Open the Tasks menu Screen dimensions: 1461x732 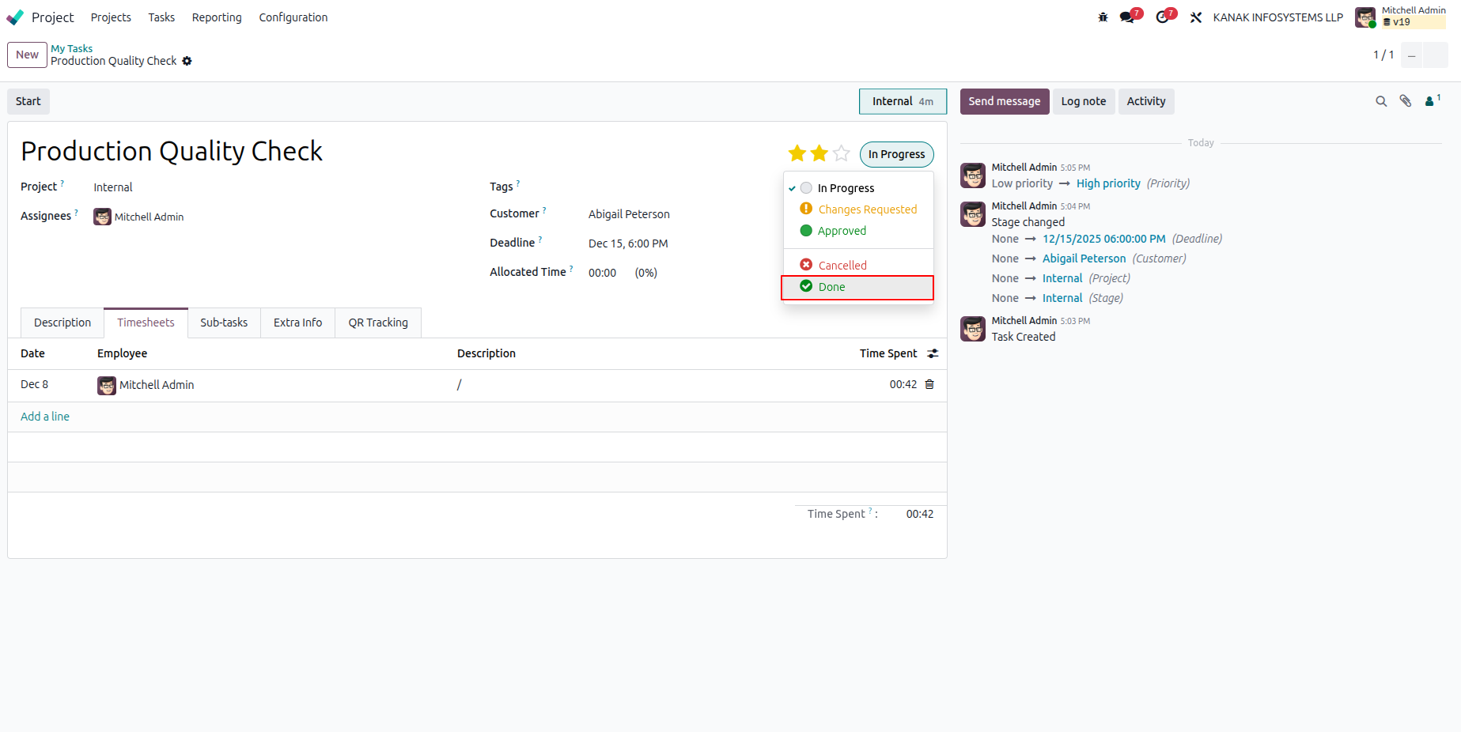point(161,17)
